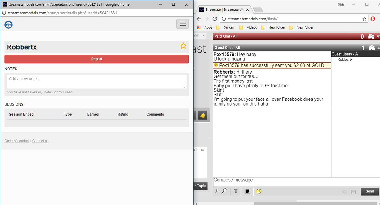The height and width of the screenshot is (205, 380).
Task: Open the On cam bookmark folder
Action: pyautogui.click(x=225, y=27)
